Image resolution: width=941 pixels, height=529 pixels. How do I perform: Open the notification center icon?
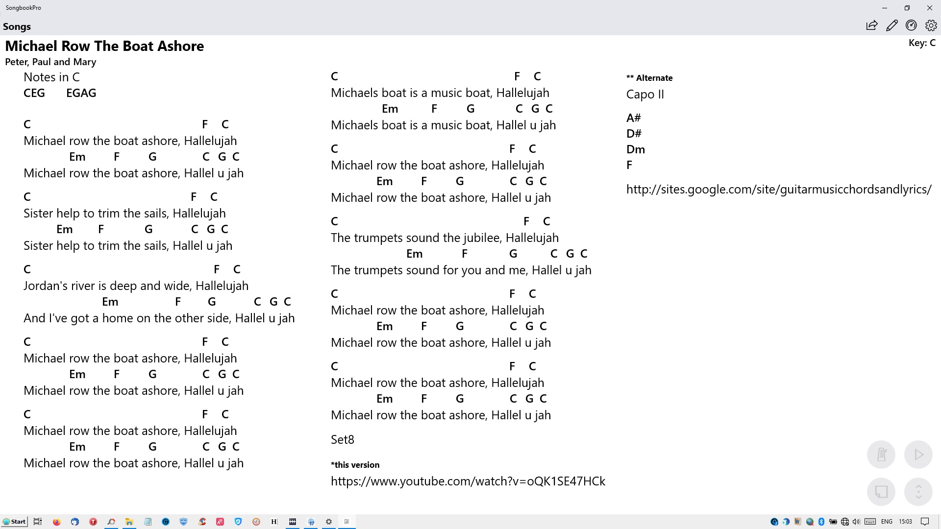coord(925,522)
